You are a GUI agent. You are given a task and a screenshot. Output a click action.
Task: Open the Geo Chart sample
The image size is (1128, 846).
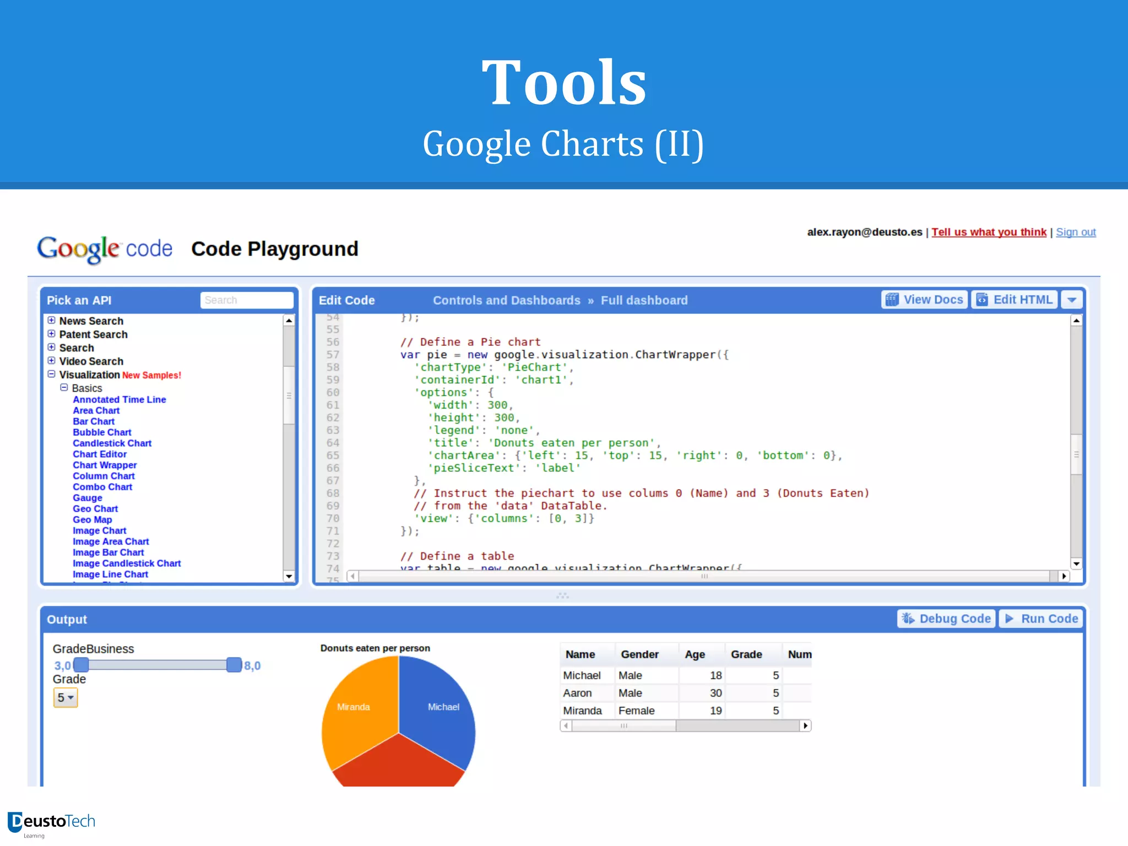(95, 509)
